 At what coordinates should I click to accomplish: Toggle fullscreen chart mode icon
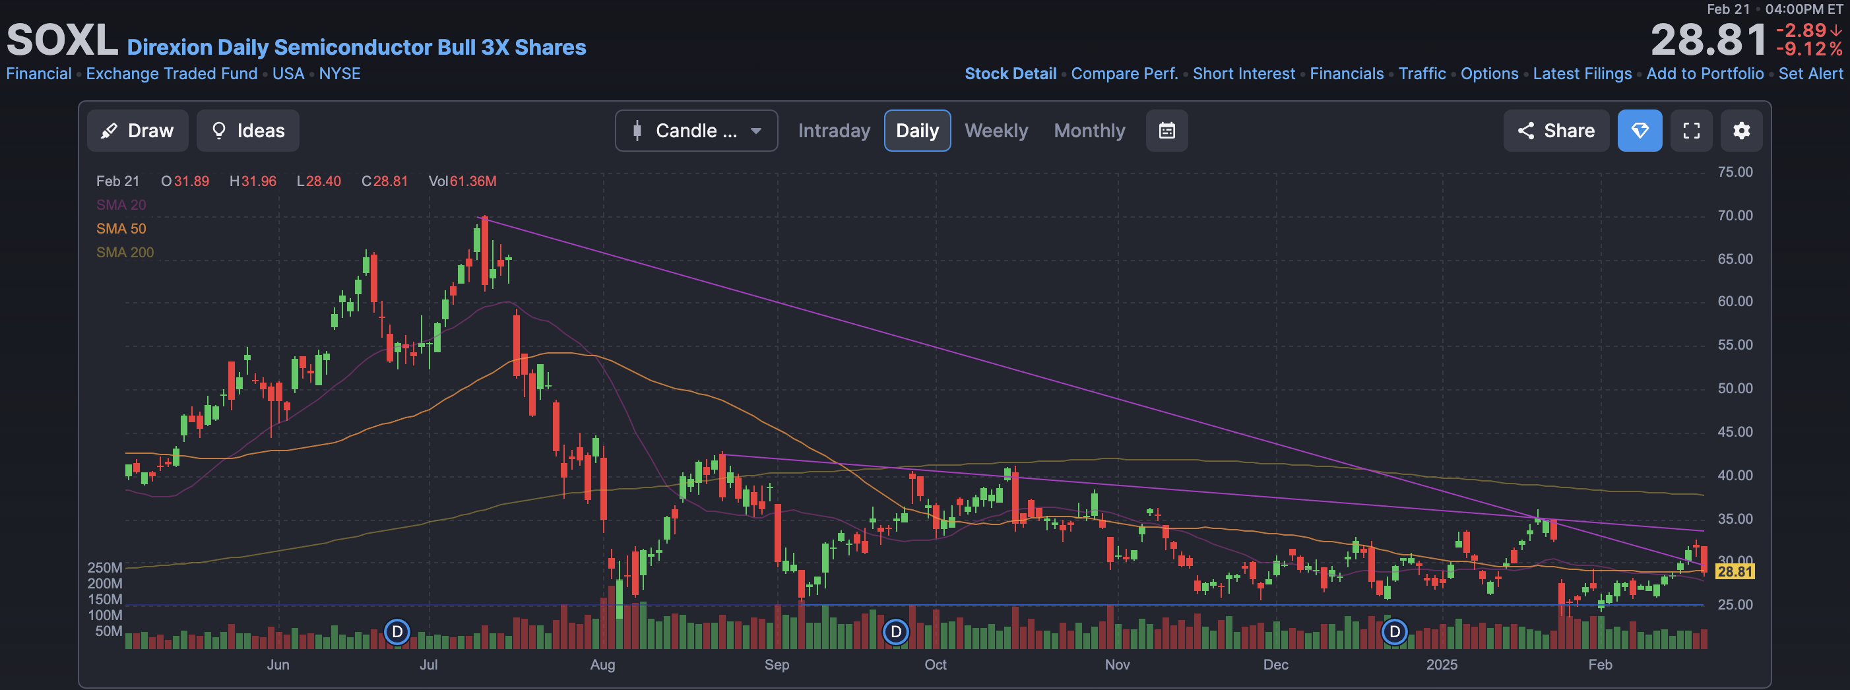pos(1691,131)
